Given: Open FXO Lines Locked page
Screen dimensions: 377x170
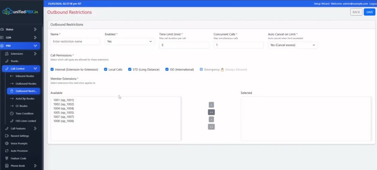Looking at the screenshot, I should tap(26, 121).
